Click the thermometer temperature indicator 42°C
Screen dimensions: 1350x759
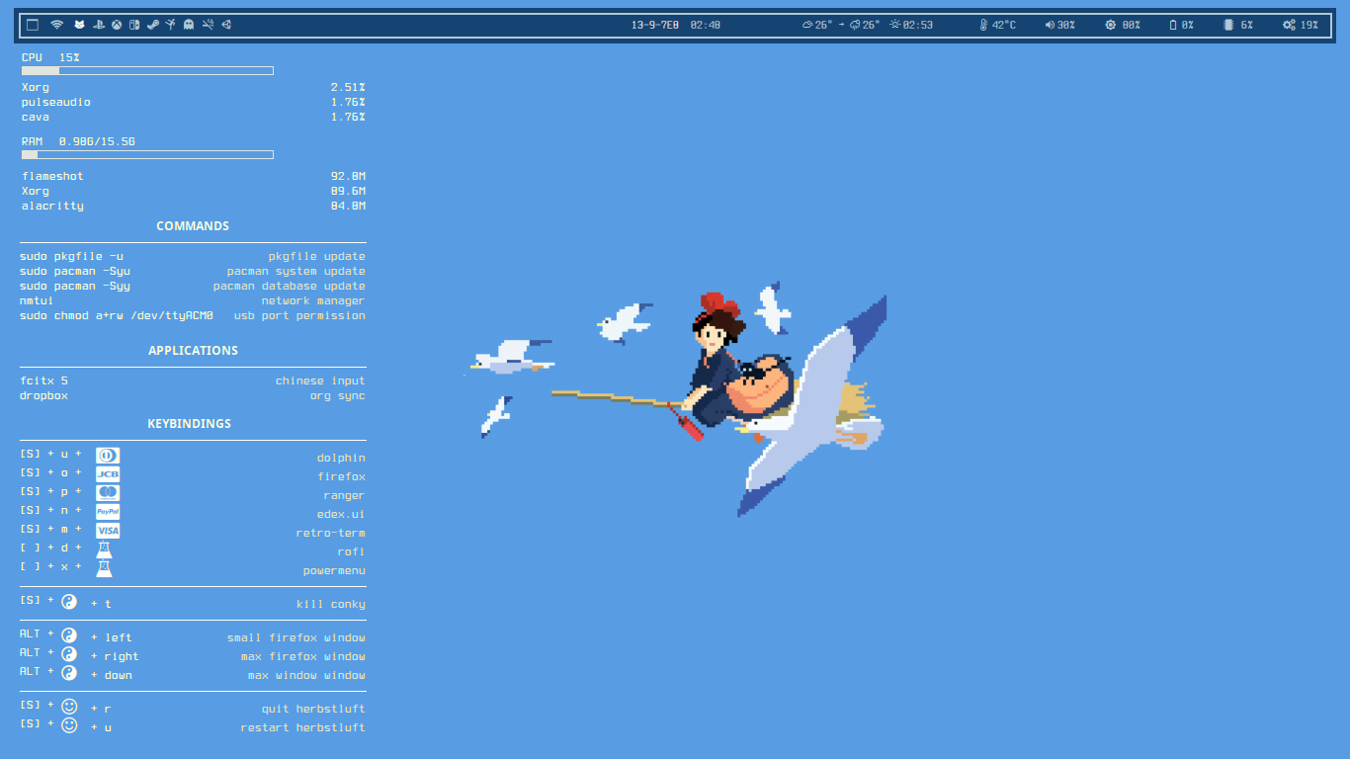coord(983,25)
